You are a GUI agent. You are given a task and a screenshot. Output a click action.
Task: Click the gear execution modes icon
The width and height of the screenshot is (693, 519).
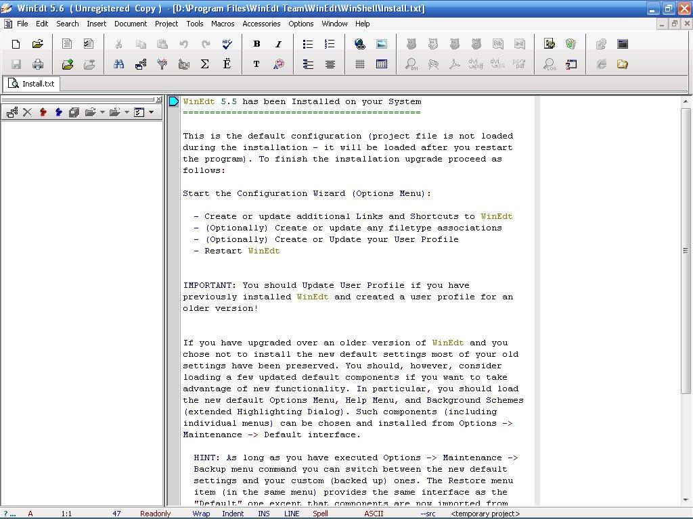[x=550, y=44]
